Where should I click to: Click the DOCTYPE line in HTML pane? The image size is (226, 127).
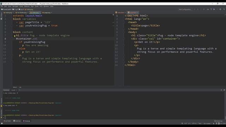pyautogui.click(x=136, y=16)
